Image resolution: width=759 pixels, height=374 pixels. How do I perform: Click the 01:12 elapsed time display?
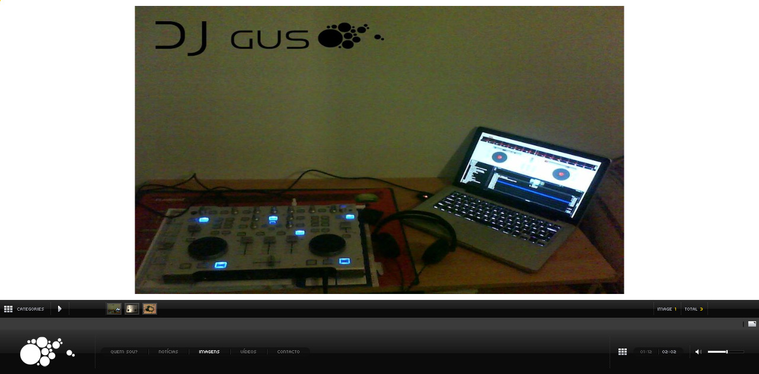pyautogui.click(x=646, y=352)
